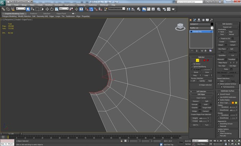This screenshot has width=241, height=146.
Task: Open the Rendering menu
Action: [81, 5]
